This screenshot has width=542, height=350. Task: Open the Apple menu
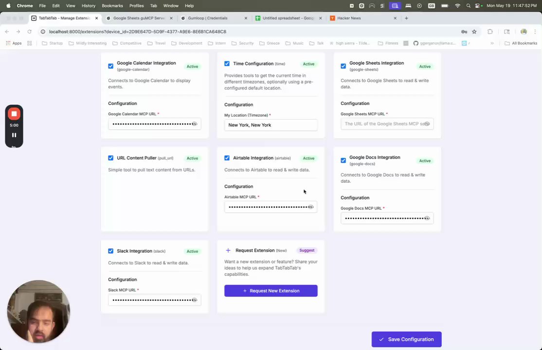click(x=8, y=5)
